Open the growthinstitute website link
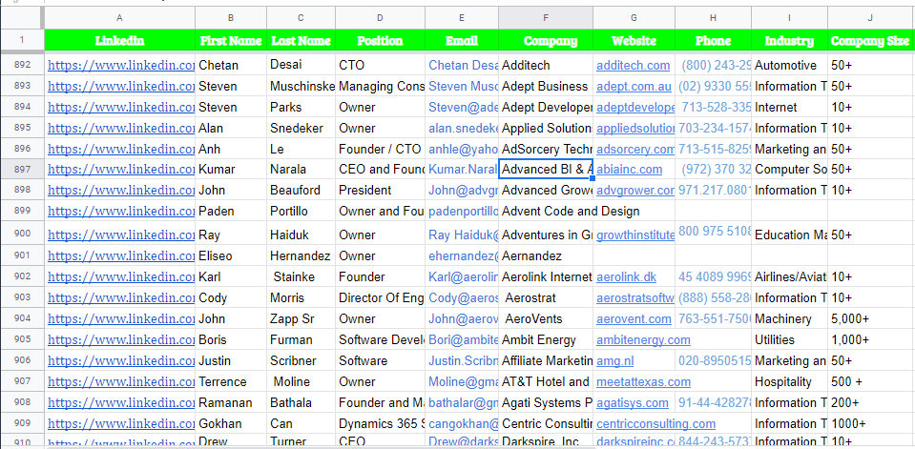Viewport: 915px width, 449px height. coord(635,235)
